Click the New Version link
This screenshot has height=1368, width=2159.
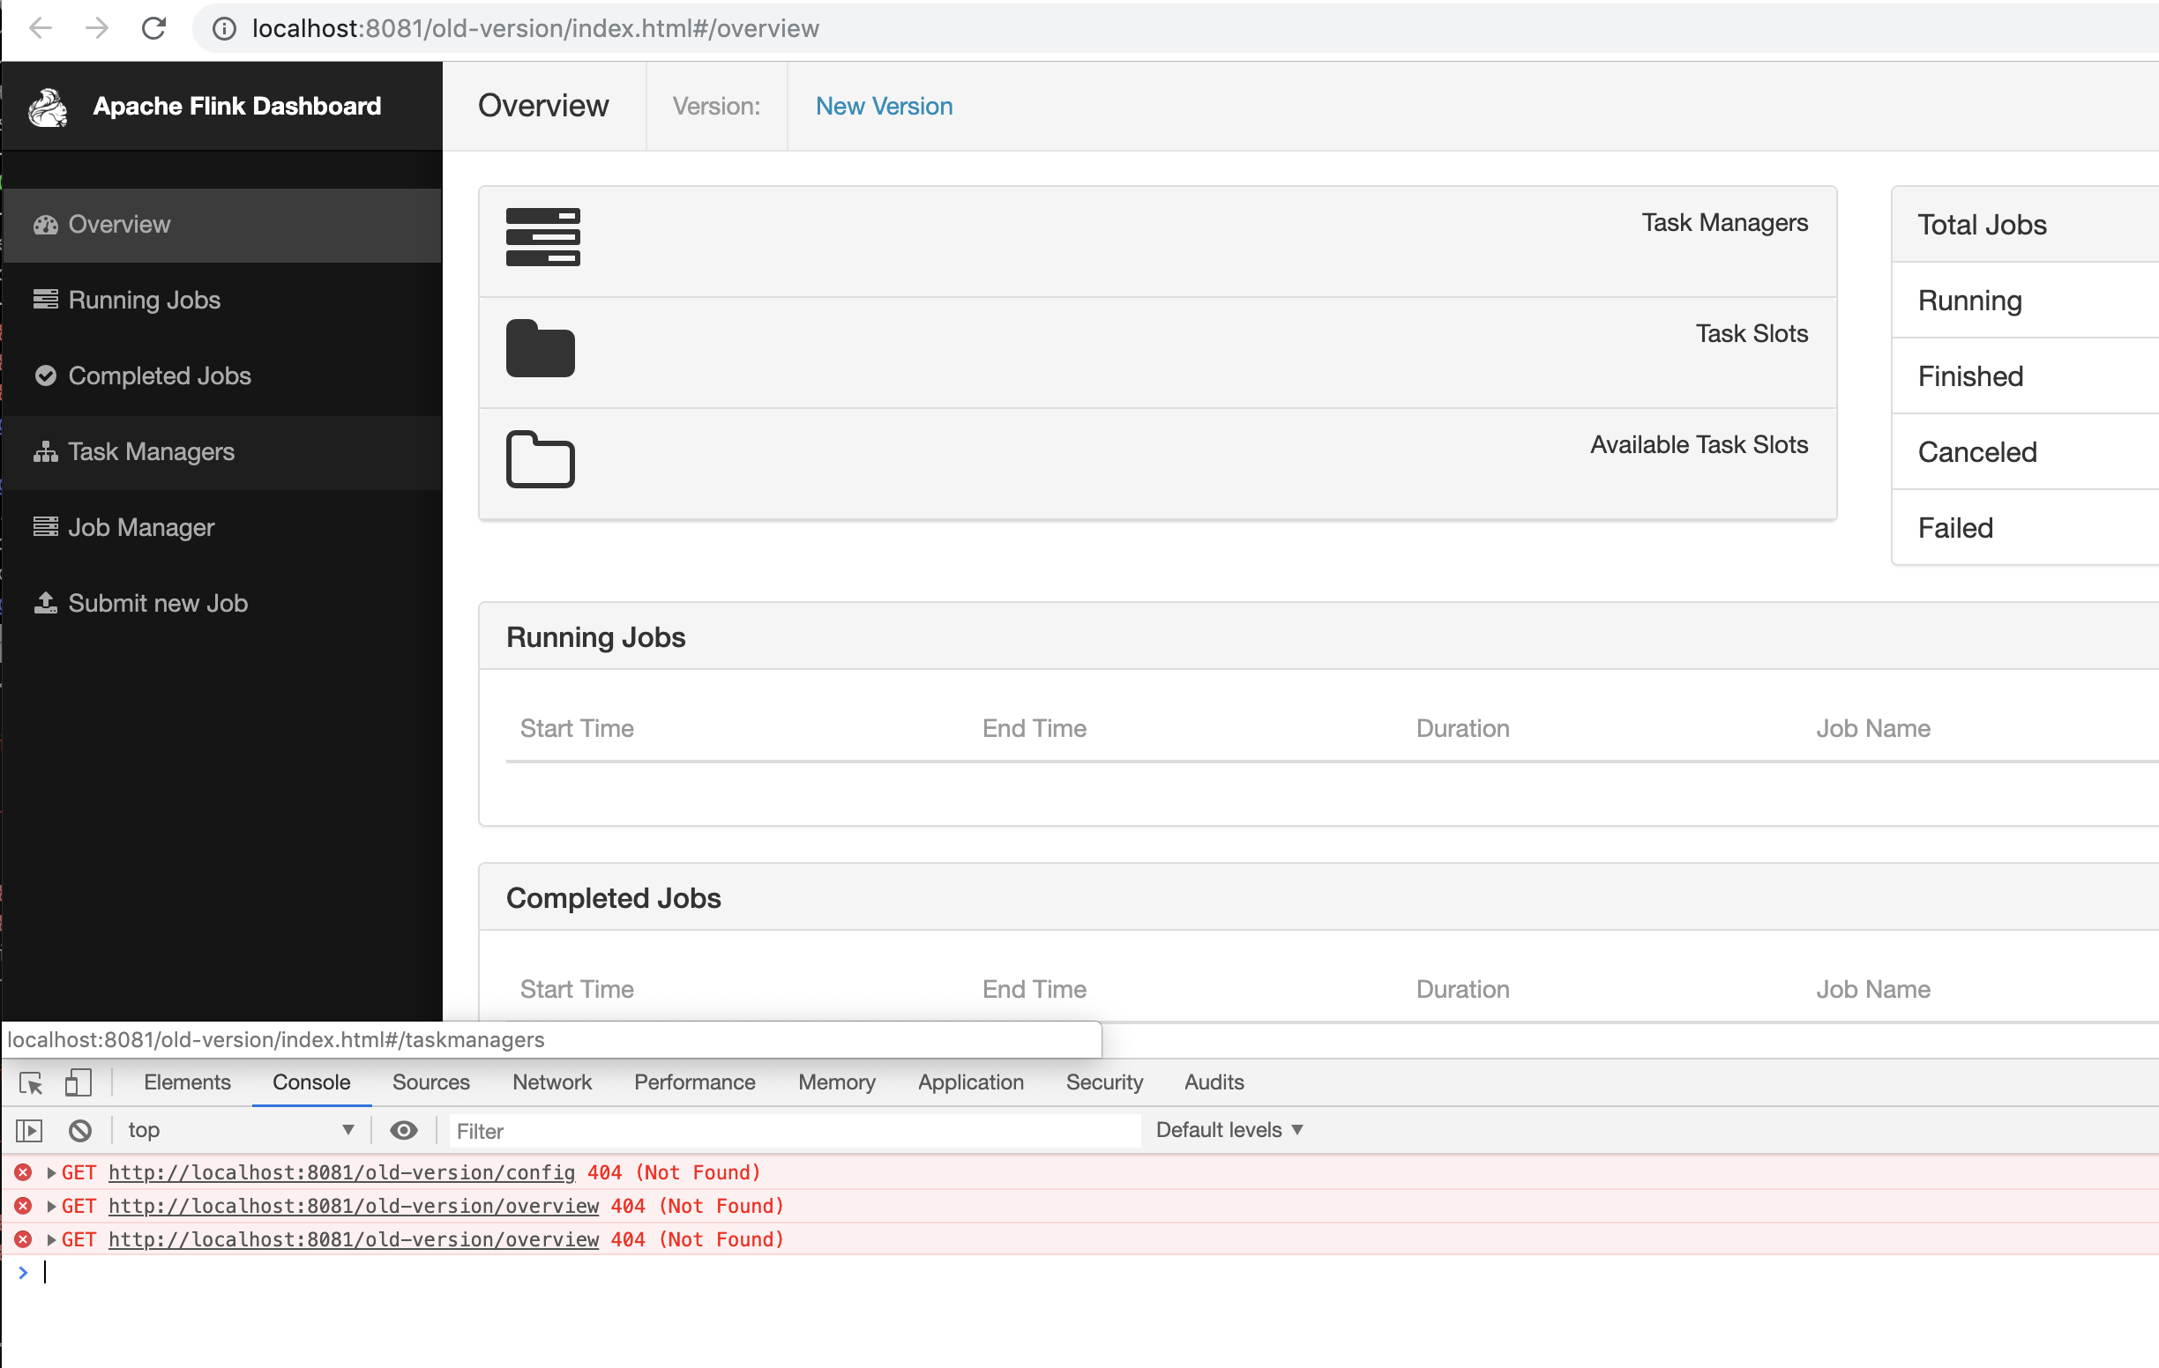click(x=883, y=107)
